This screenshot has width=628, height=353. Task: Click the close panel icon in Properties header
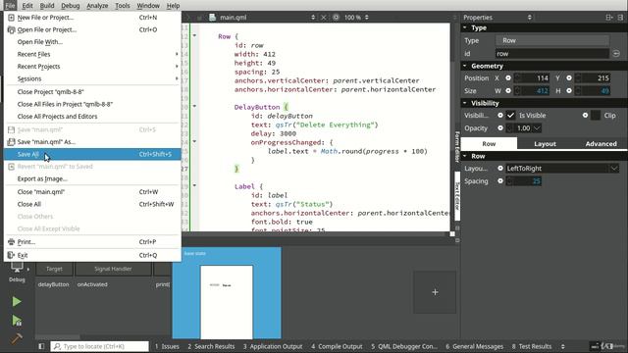(x=620, y=18)
